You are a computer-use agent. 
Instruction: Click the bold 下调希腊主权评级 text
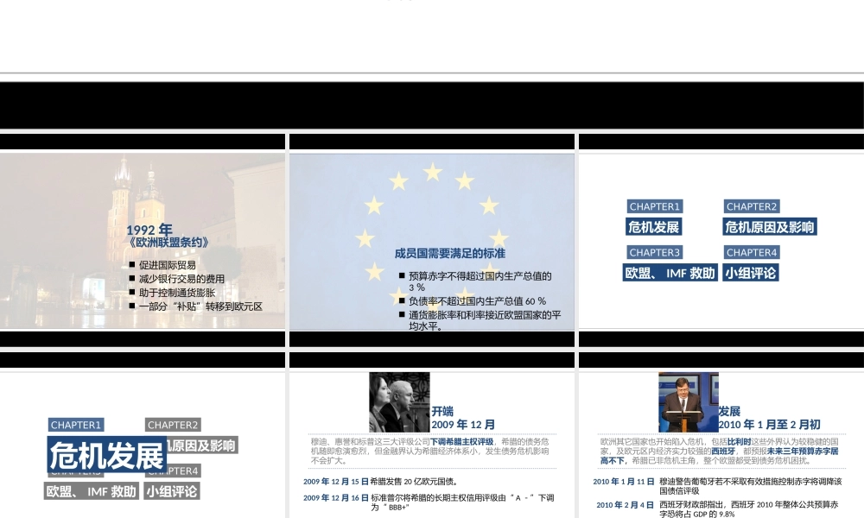461,441
